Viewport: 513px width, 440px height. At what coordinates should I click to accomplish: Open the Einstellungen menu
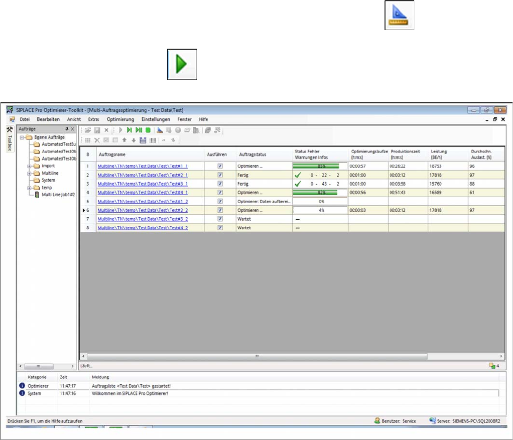(x=156, y=119)
